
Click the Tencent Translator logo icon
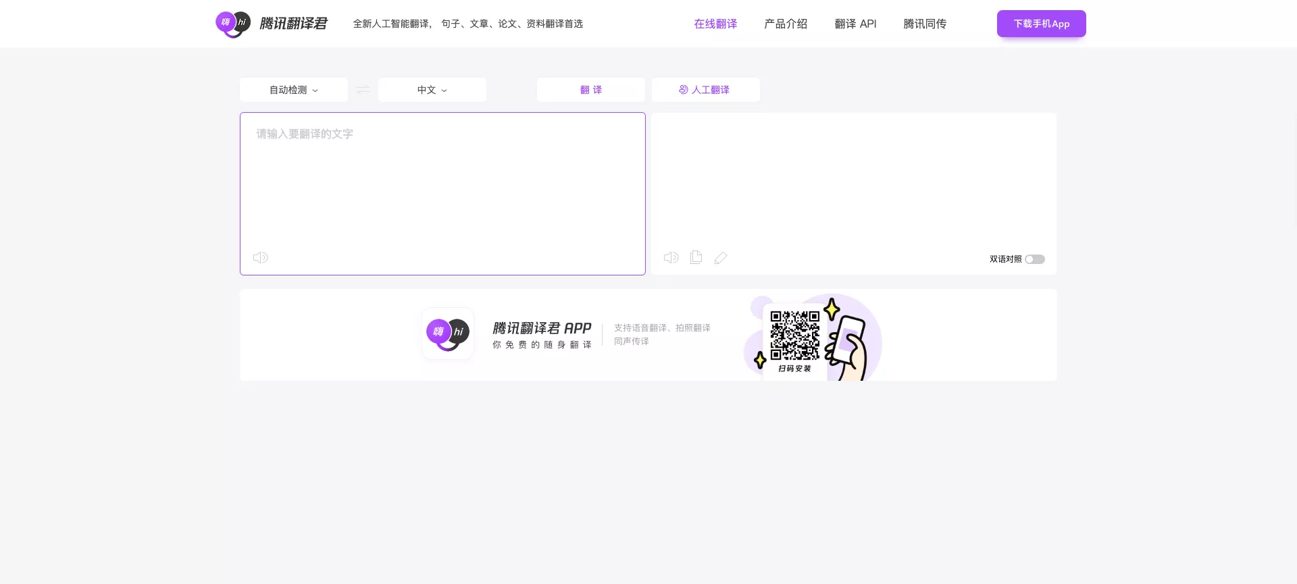coord(233,24)
